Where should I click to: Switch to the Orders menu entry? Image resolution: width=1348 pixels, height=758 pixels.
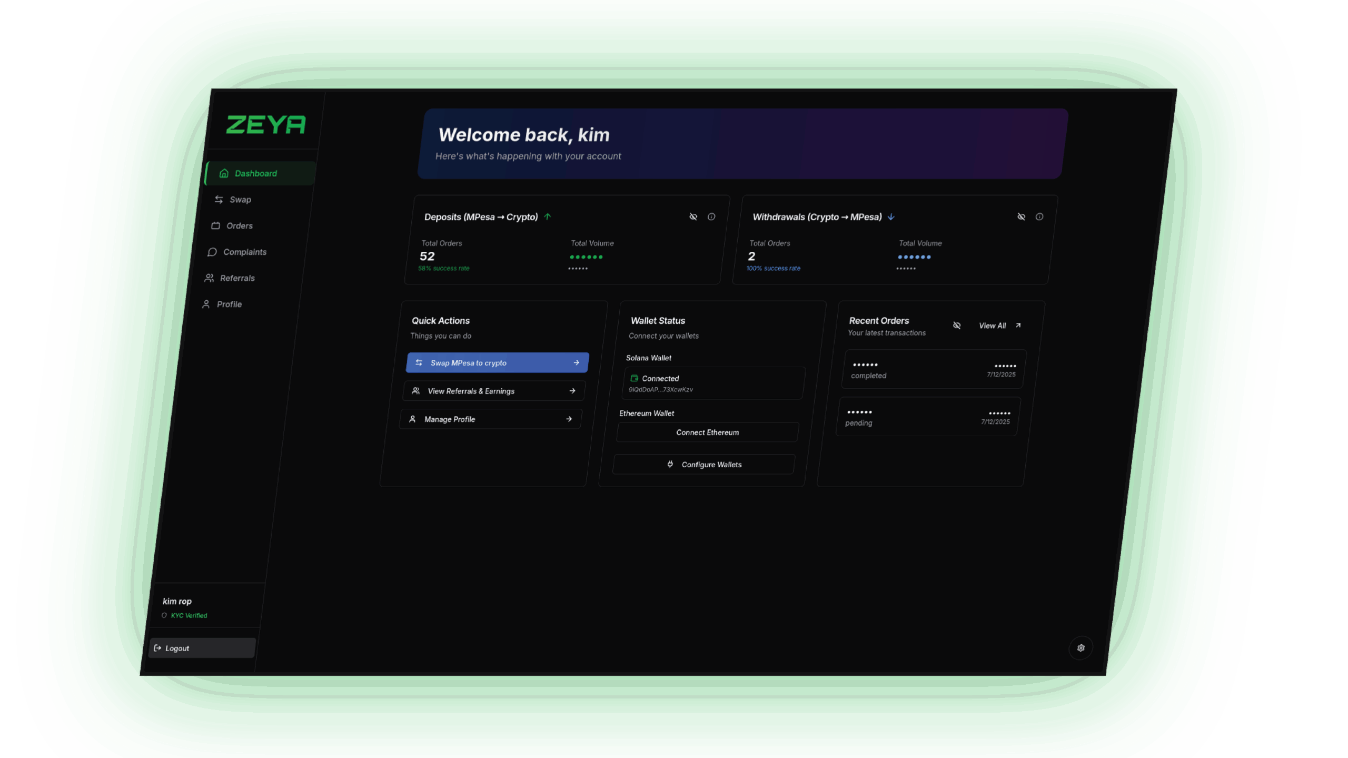[240, 225]
